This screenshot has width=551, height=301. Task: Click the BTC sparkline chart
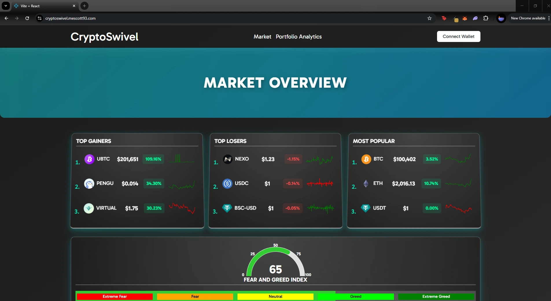click(x=458, y=159)
